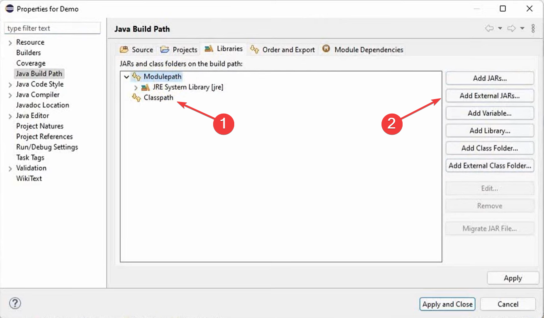Screen dimensions: 544x318
Task: Switch to the Source tab
Action: click(x=137, y=50)
